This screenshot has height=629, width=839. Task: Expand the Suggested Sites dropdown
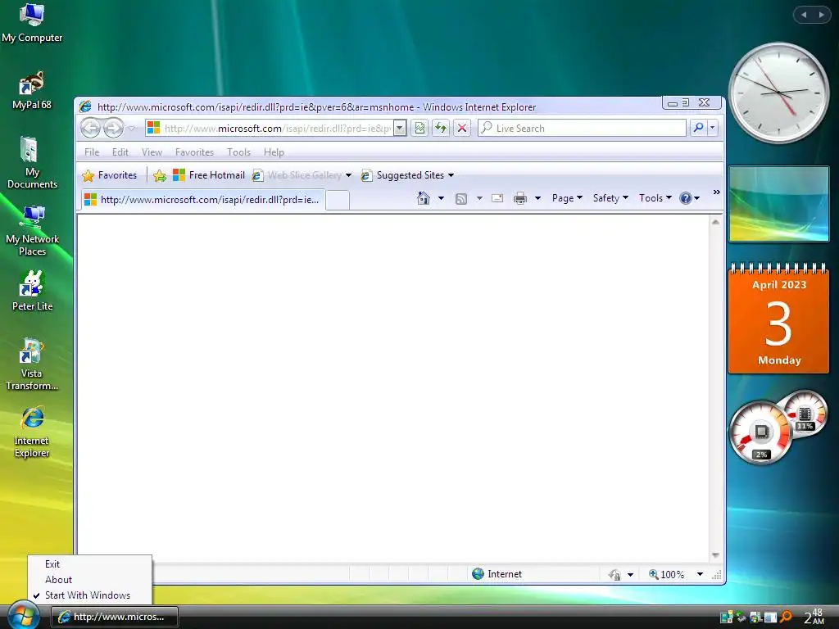(x=451, y=175)
